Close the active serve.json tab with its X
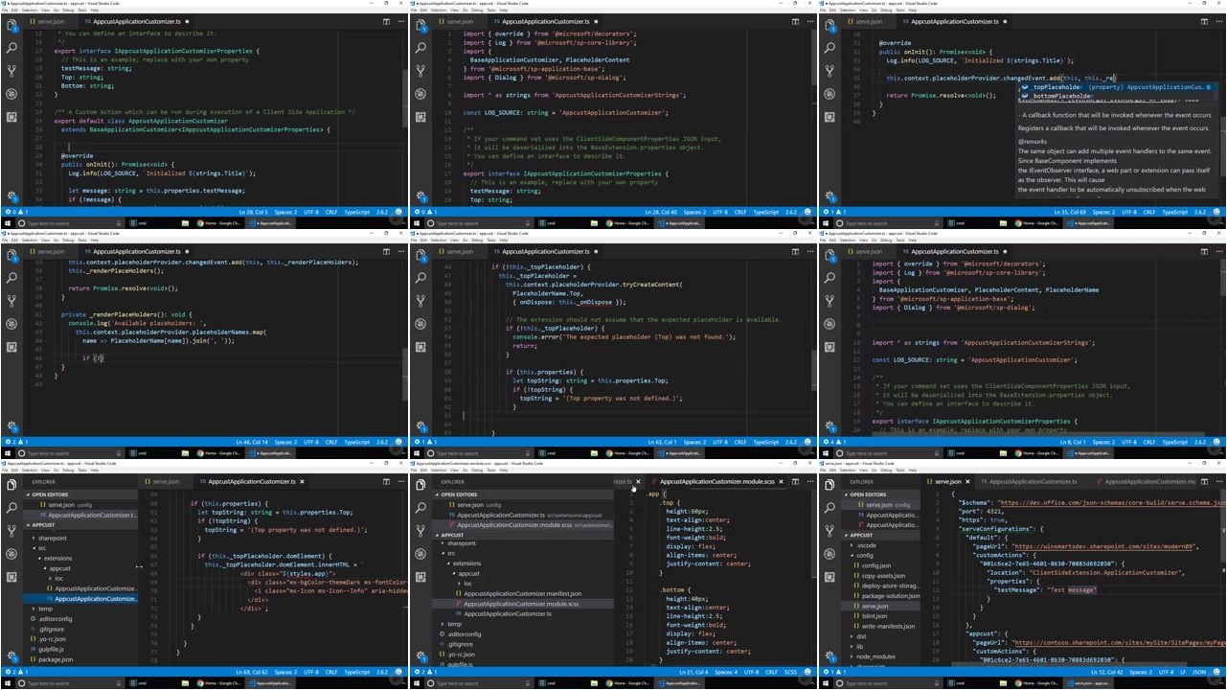The height and width of the screenshot is (690, 1227). [967, 482]
